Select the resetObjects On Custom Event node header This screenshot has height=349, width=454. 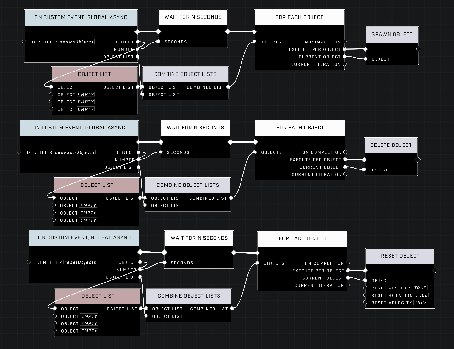84,237
